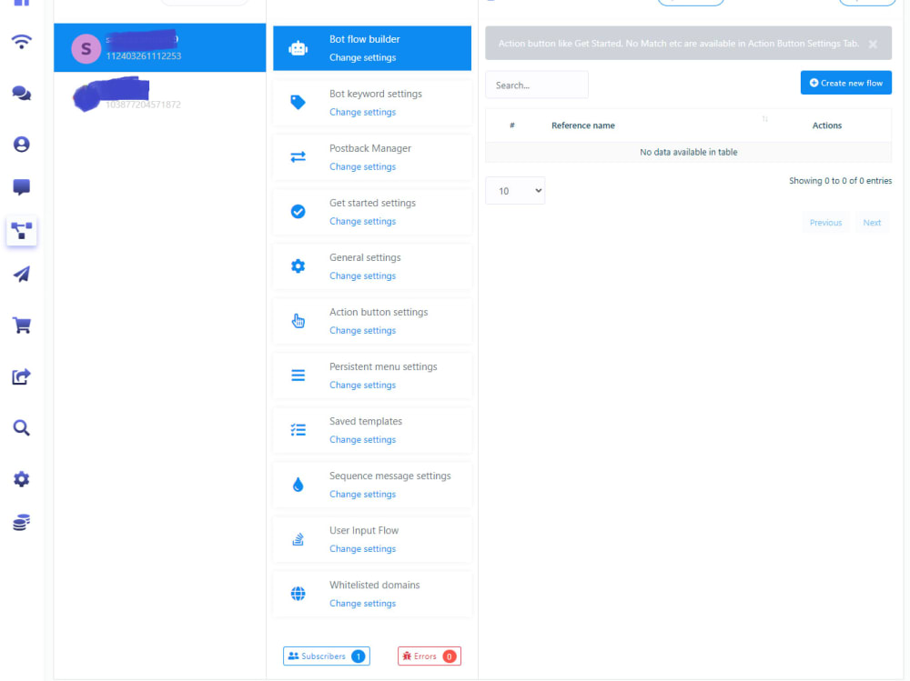Image resolution: width=910 pixels, height=681 pixels.
Task: Open the share/export sidebar icon
Action: (22, 376)
